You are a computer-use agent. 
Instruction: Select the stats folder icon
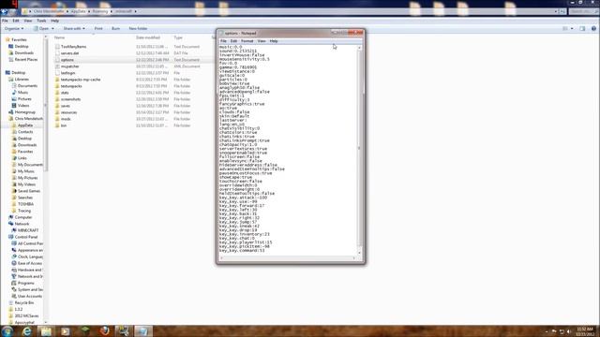coord(57,93)
